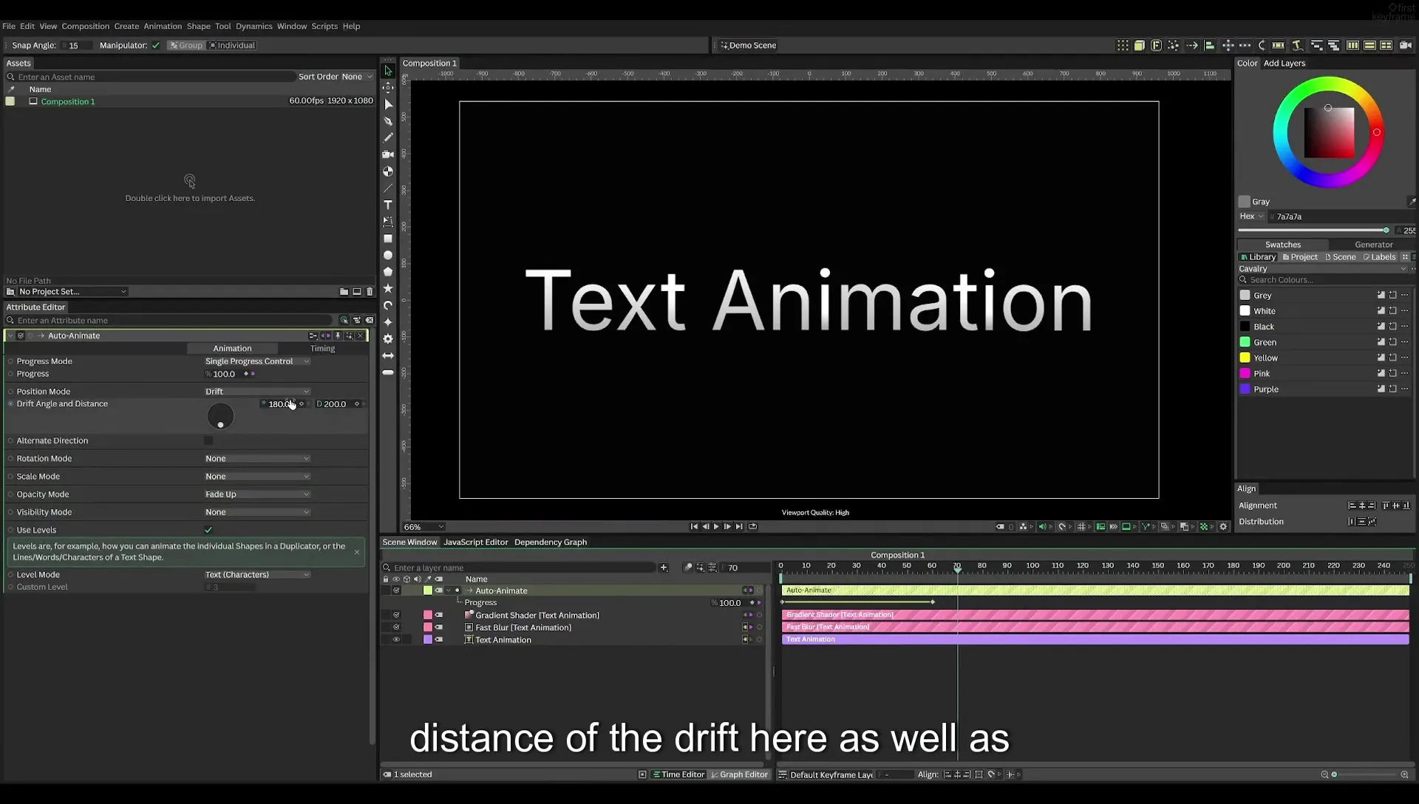The image size is (1419, 804).
Task: Open the Composition menu
Action: coord(85,26)
